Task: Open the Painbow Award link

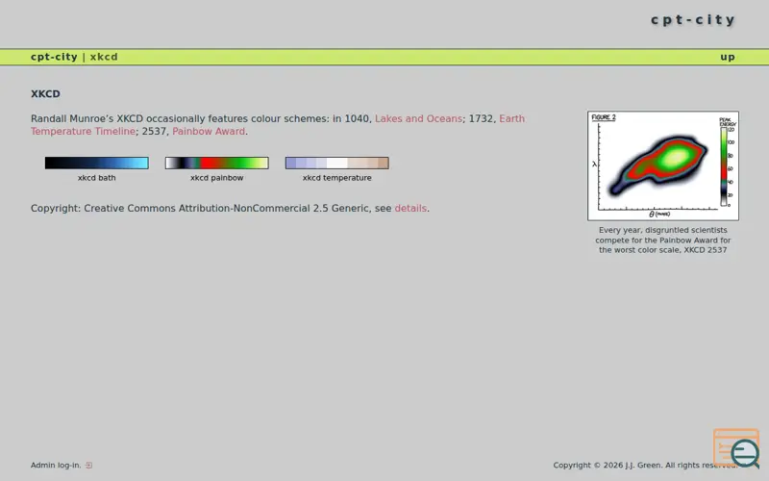Action: click(209, 132)
